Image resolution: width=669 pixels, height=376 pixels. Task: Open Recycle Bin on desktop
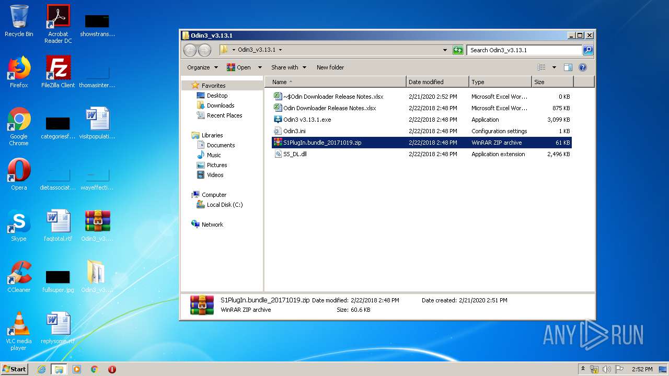(x=19, y=21)
